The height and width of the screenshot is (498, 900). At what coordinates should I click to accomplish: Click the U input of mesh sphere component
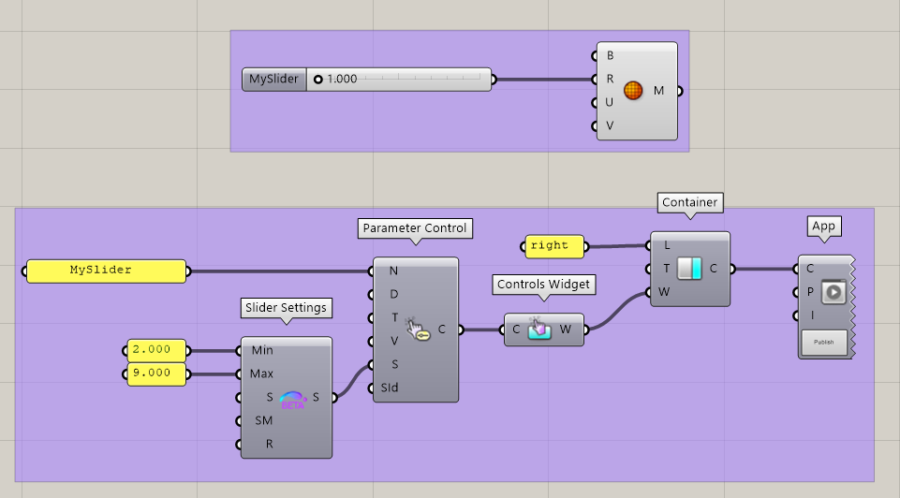pos(610,103)
